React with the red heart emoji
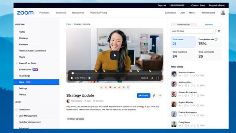 pos(110,87)
